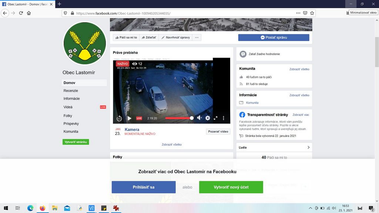Rewind the live video 10 seconds

pyautogui.click(x=119, y=118)
